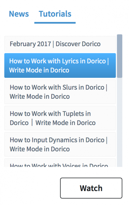
Task: Open the Discover Dorico list item
Action: [60, 44]
